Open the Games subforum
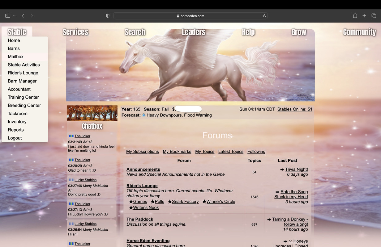 pyautogui.click(x=140, y=201)
